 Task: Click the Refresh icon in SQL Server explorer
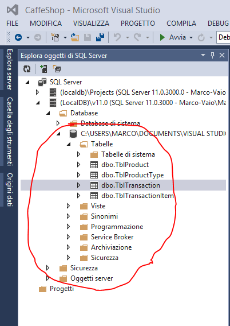[x=27, y=69]
